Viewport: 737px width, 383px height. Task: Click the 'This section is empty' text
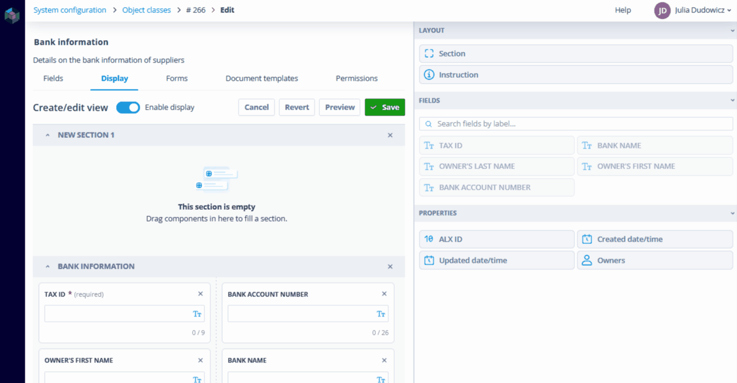217,207
